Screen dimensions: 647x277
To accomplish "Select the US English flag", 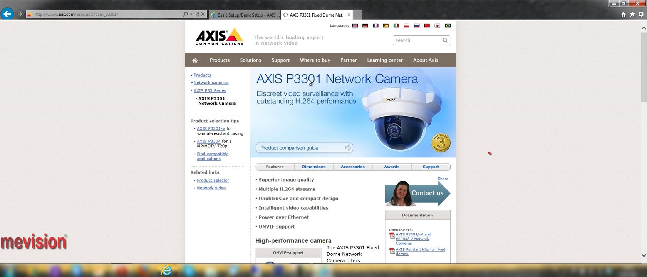I will tap(355, 26).
